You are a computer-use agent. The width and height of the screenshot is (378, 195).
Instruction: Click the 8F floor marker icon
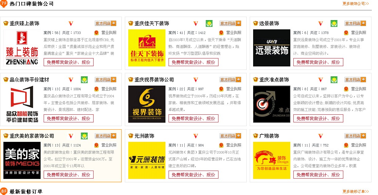[4, 191]
